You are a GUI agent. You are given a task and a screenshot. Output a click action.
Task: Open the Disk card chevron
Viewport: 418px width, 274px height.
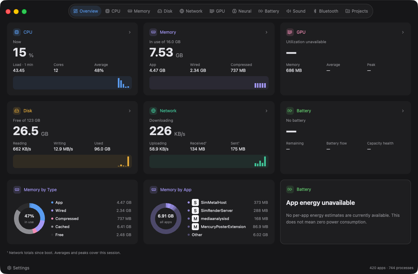(x=130, y=111)
